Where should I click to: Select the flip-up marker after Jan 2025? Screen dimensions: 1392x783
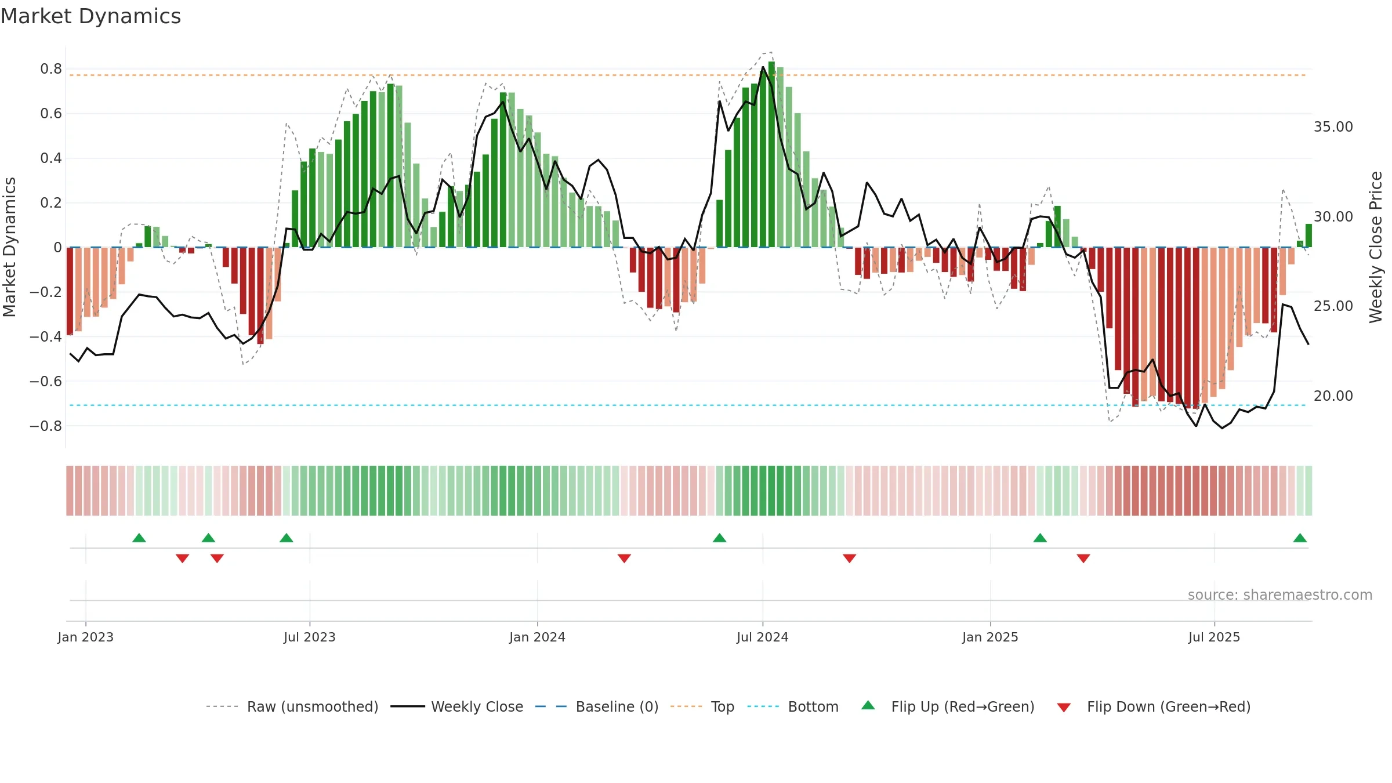coord(1040,538)
